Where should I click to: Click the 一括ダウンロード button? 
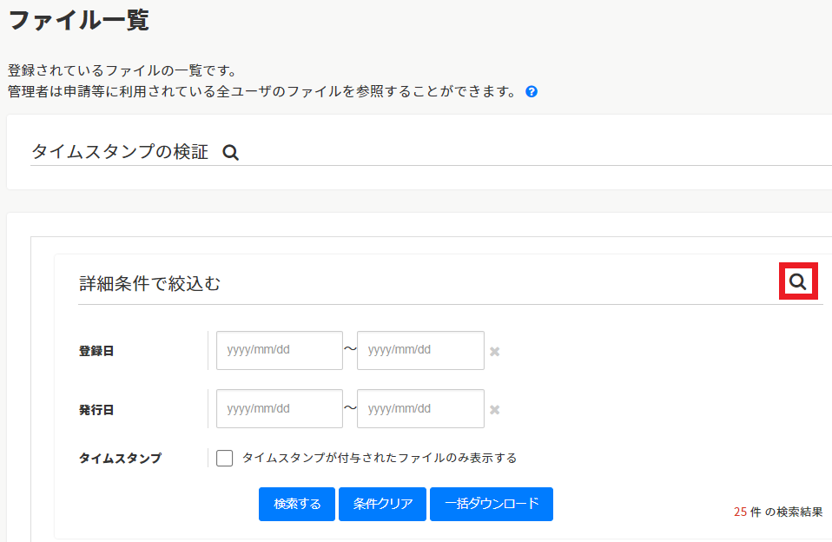[491, 504]
